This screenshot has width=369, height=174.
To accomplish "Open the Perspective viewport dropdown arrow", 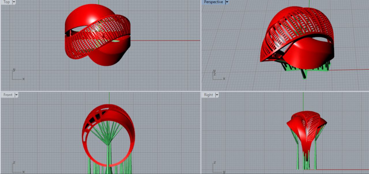I will [x=227, y=2].
